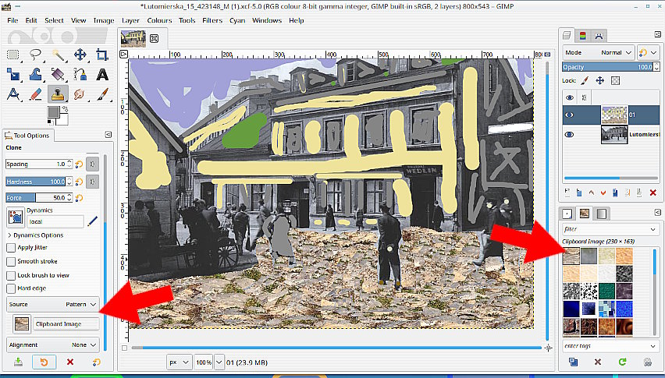Raise the layer one step
The height and width of the screenshot is (378, 665).
592,193
